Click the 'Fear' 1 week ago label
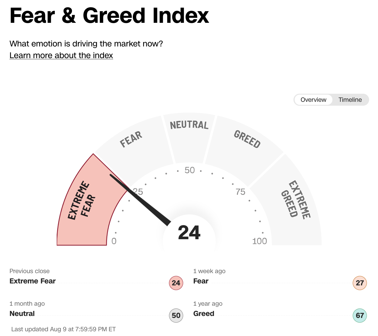 [x=201, y=281]
